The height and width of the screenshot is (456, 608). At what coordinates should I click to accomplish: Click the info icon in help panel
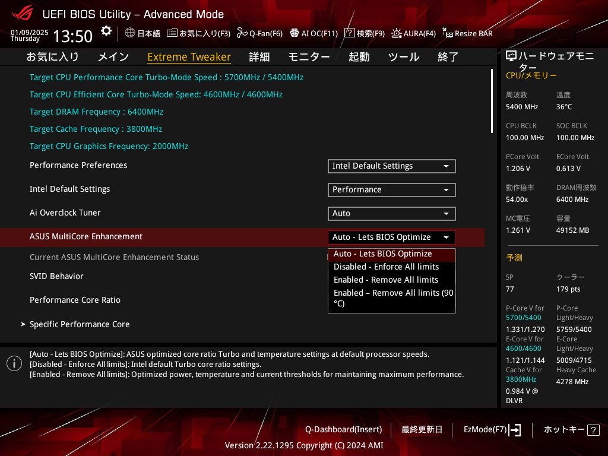[14, 363]
